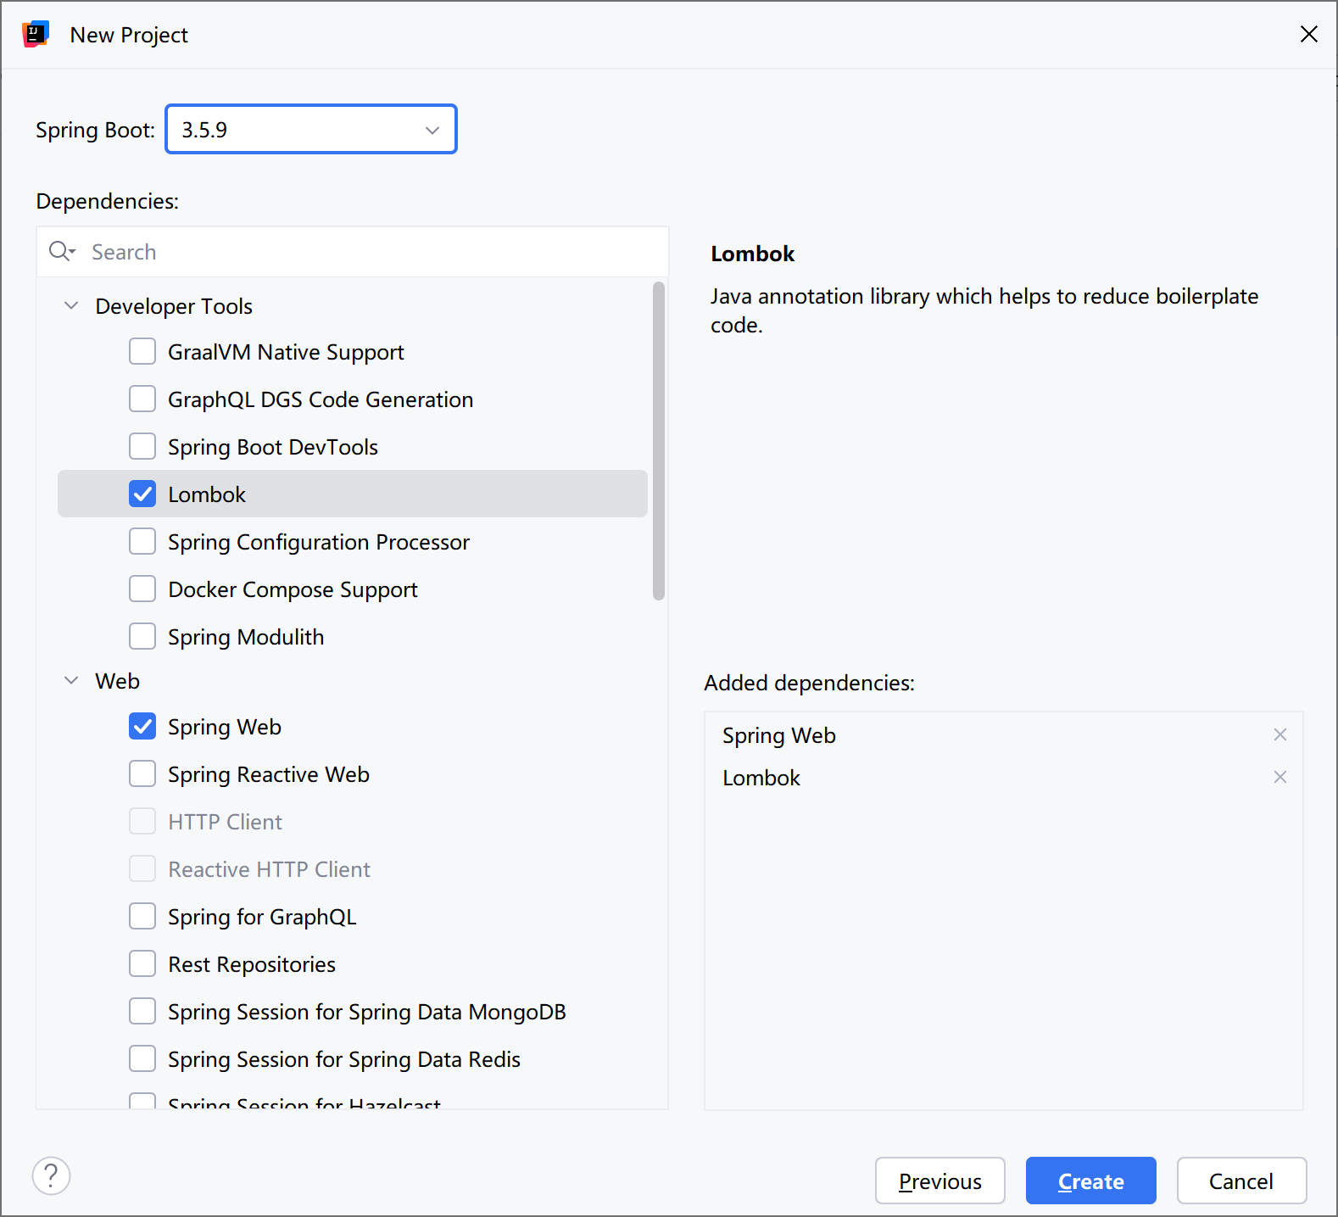Close the New Project dialog
The width and height of the screenshot is (1338, 1217).
pos(1308,34)
